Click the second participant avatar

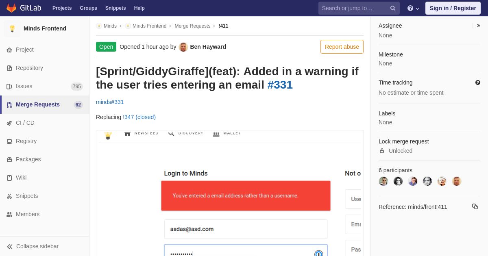click(398, 181)
